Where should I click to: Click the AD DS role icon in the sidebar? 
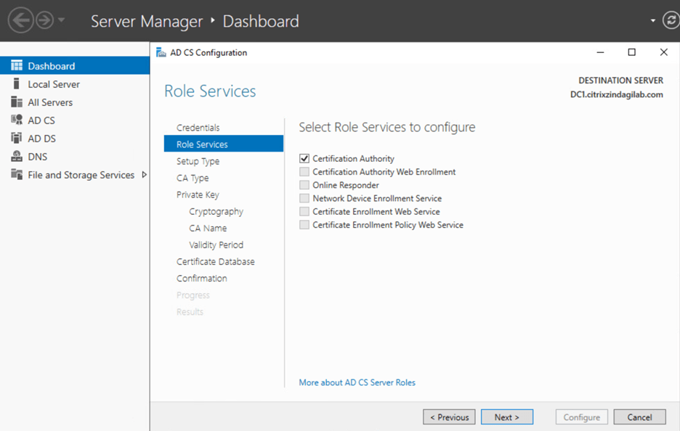coord(17,138)
